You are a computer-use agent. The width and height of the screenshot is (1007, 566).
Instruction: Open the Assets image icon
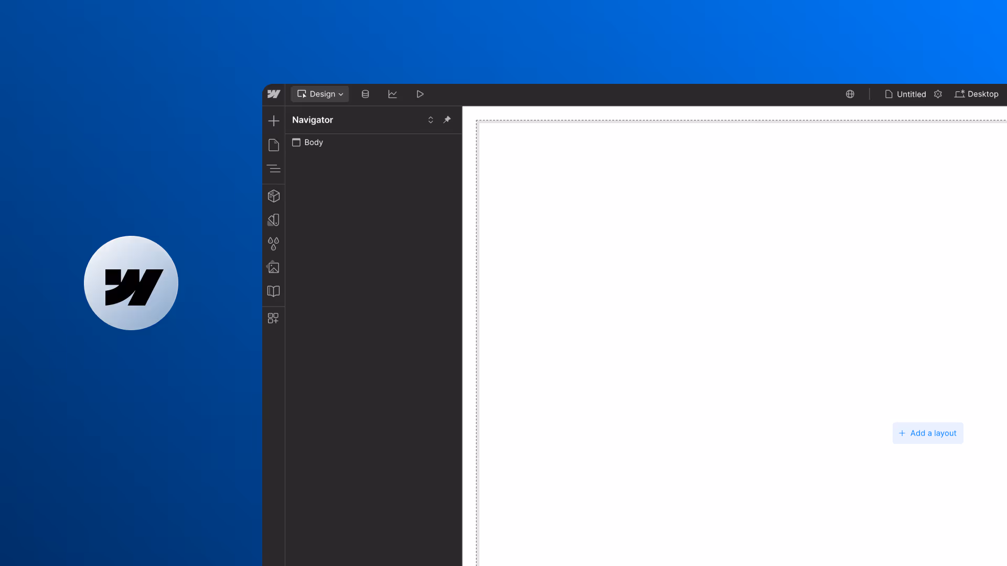(x=274, y=268)
